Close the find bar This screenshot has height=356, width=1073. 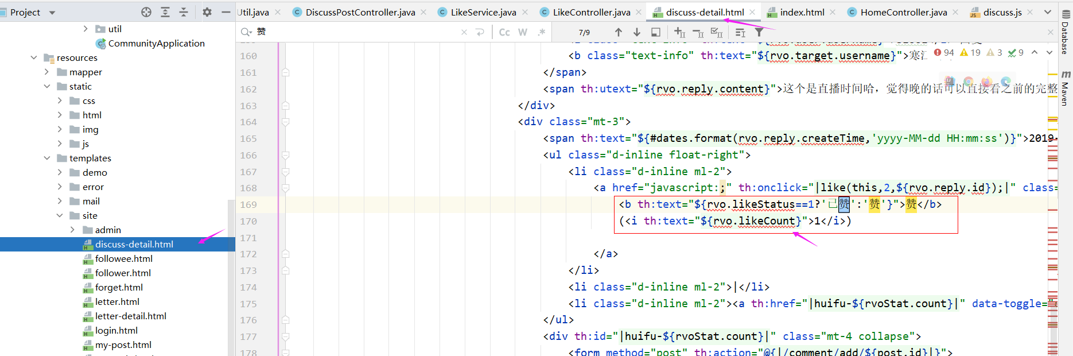pyautogui.click(x=1051, y=32)
